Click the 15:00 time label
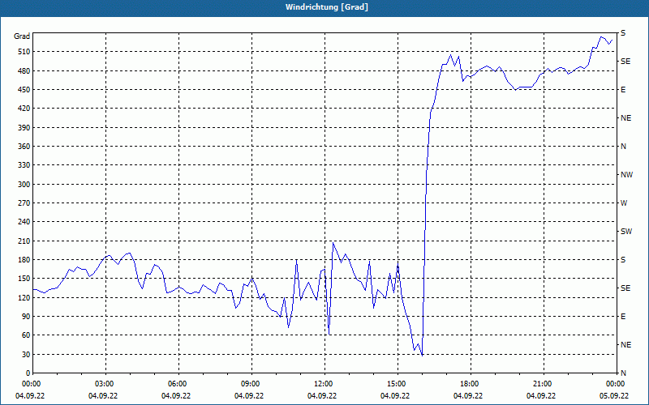649x405 pixels. pyautogui.click(x=398, y=383)
